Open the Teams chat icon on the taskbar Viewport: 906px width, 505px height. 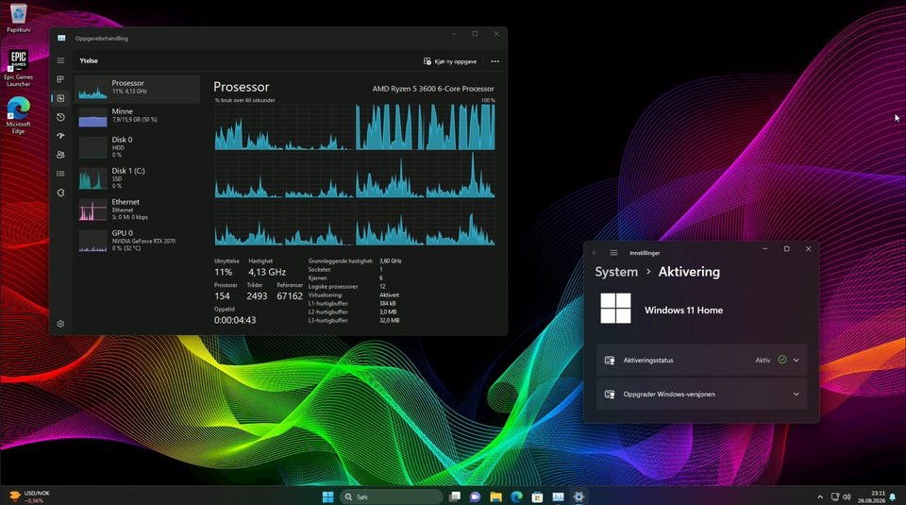pyautogui.click(x=475, y=497)
